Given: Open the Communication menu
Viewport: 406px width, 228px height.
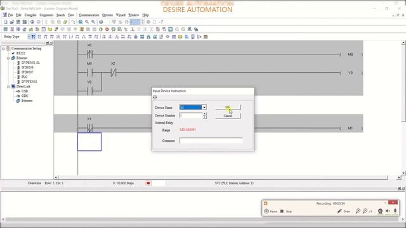Looking at the screenshot, I should (x=89, y=15).
